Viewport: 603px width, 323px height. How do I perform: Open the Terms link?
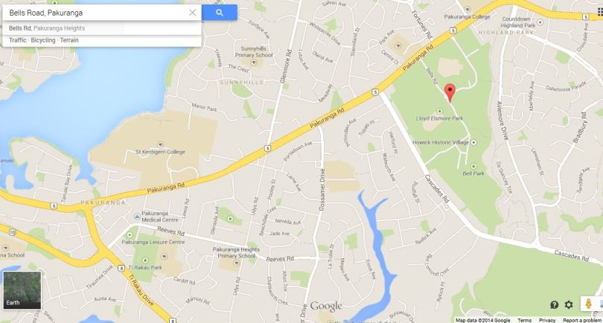click(524, 320)
